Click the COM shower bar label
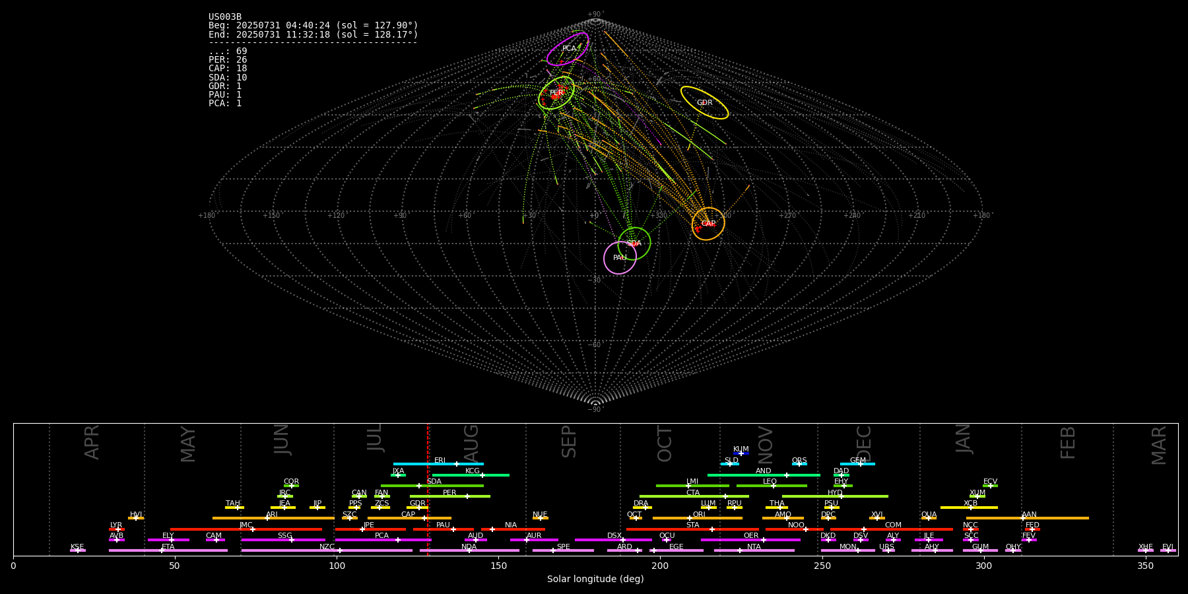Image resolution: width=1188 pixels, height=594 pixels. [893, 525]
